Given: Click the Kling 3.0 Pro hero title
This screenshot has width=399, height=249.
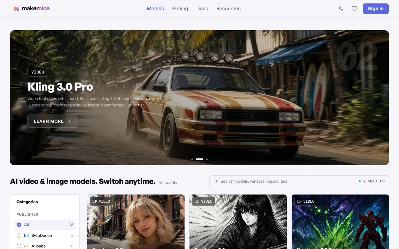Looking at the screenshot, I should tap(60, 87).
